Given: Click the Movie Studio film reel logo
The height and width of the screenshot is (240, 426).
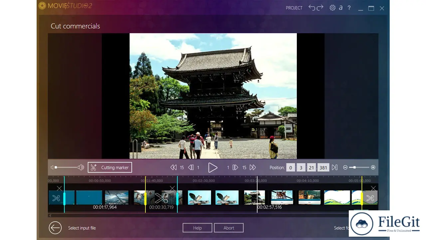Looking at the screenshot, I should coord(42,6).
